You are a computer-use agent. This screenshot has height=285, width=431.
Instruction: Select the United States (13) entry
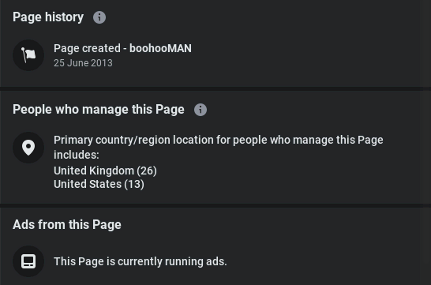(x=99, y=184)
